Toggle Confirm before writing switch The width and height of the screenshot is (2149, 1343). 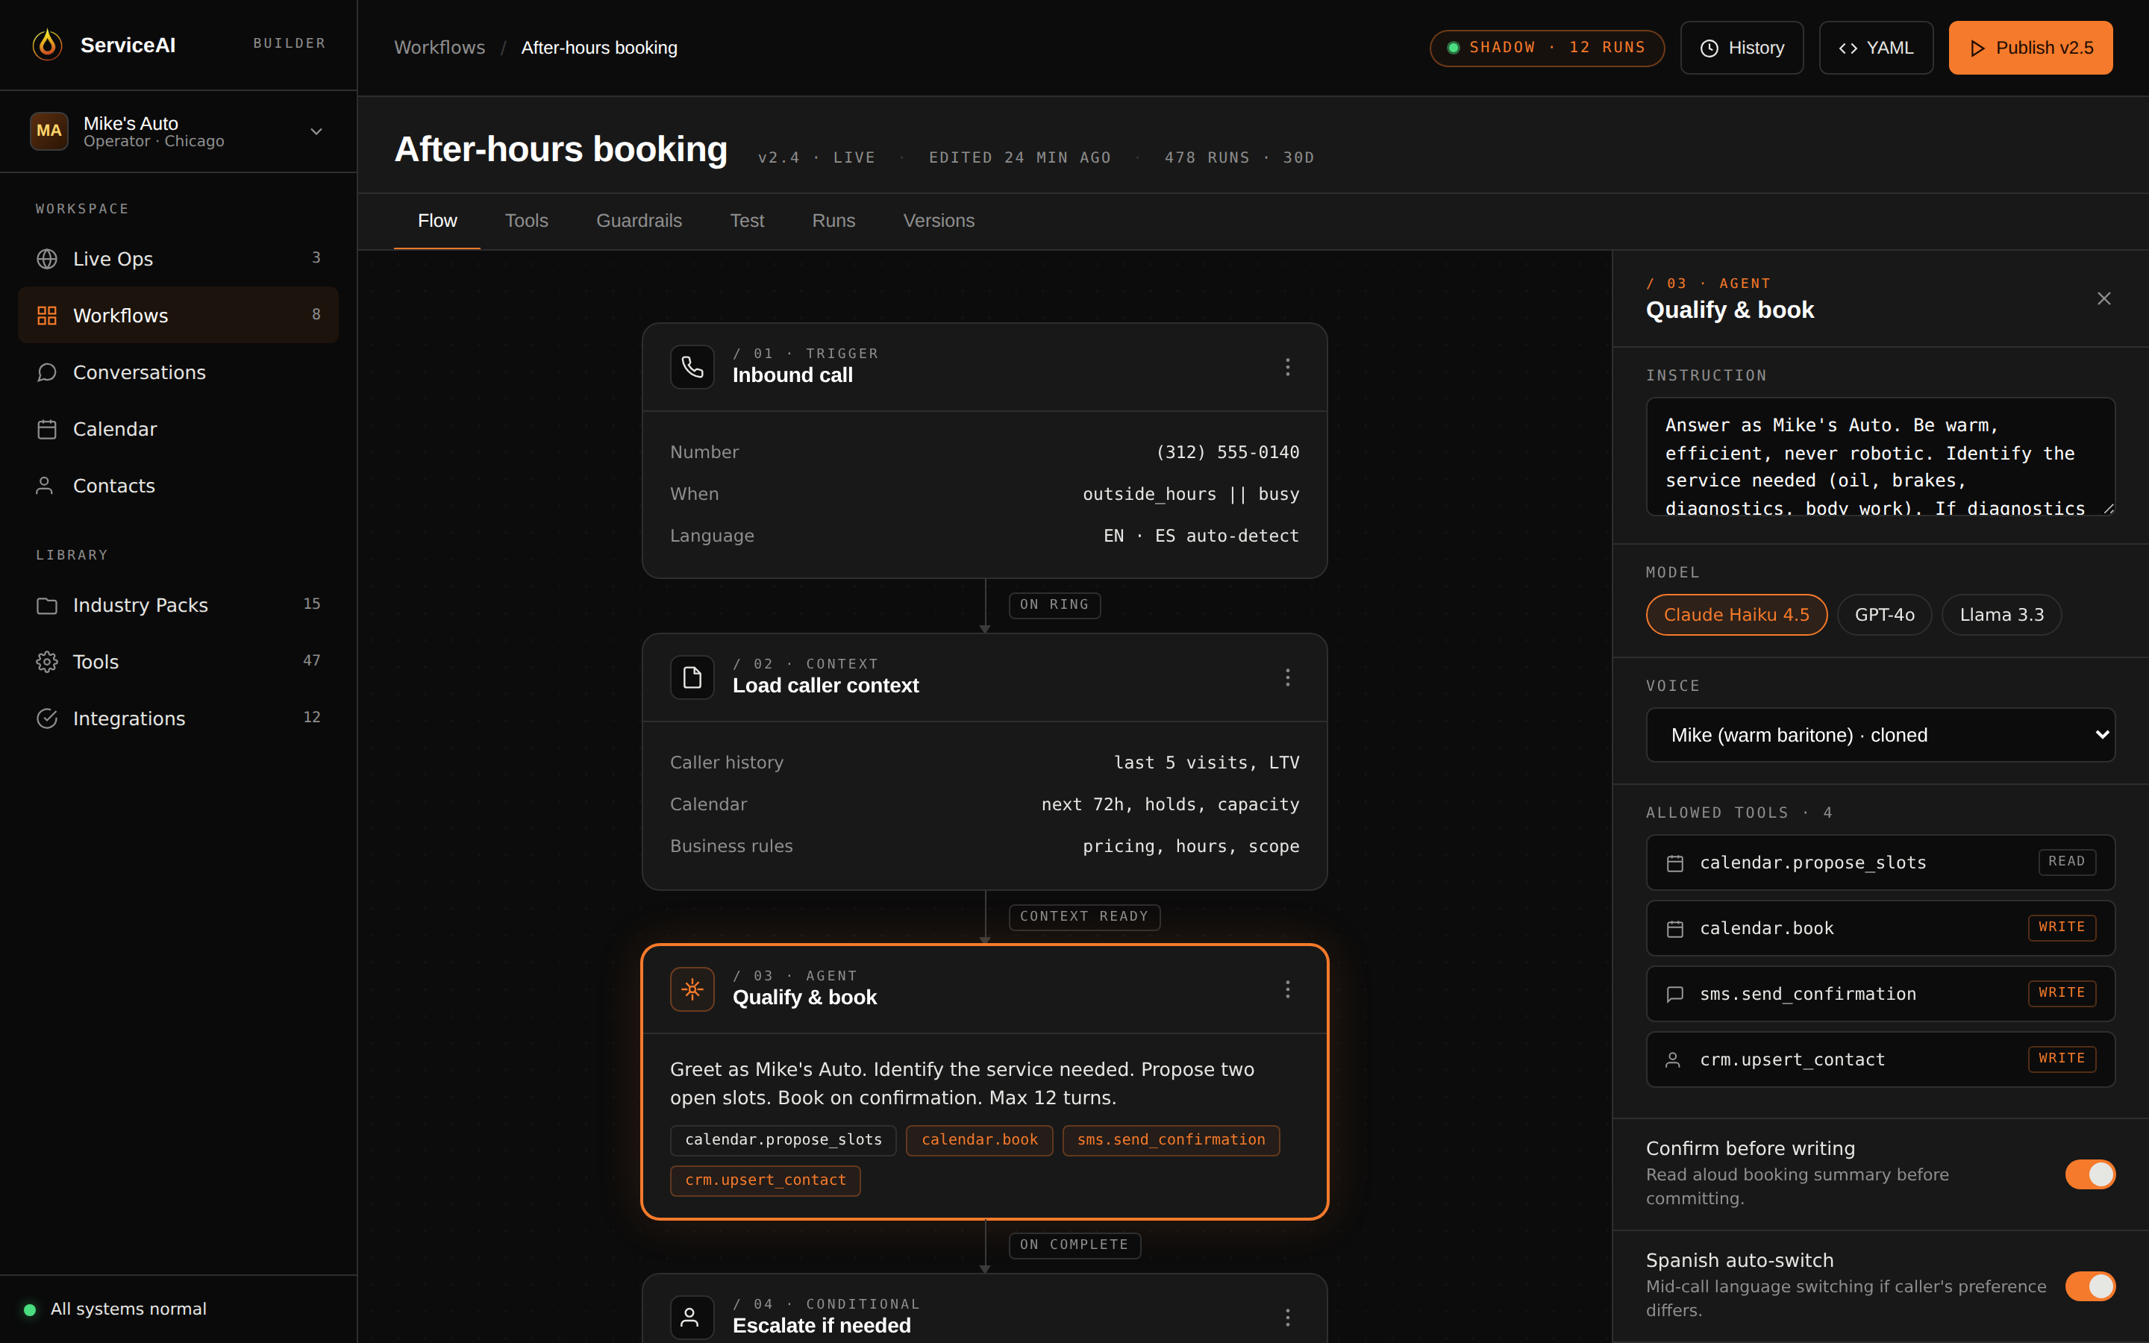point(2090,1174)
